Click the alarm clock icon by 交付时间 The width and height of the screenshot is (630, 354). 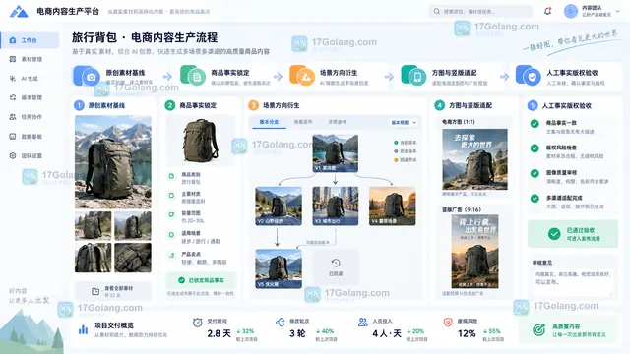[x=197, y=322]
